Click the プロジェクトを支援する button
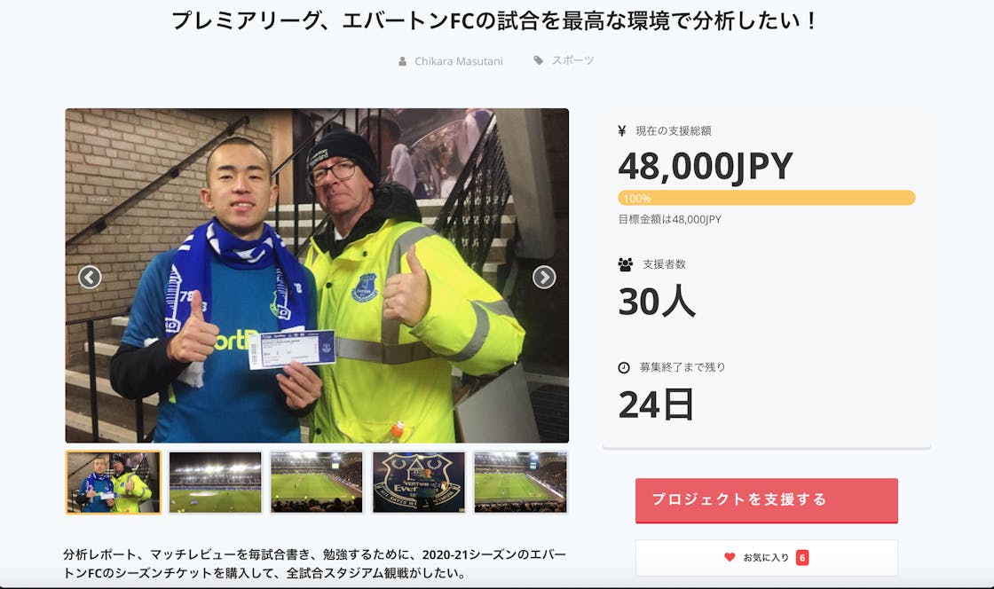Screen dimensions: 994x589 pyautogui.click(x=767, y=500)
